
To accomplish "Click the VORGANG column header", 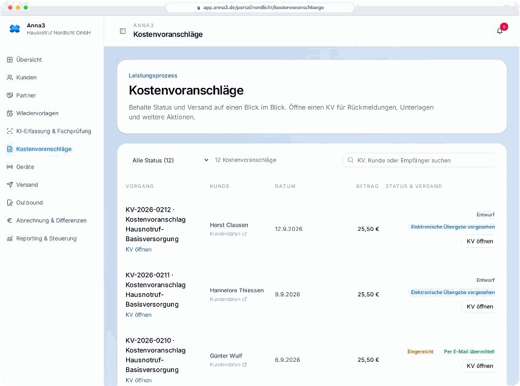I will click(x=139, y=187).
